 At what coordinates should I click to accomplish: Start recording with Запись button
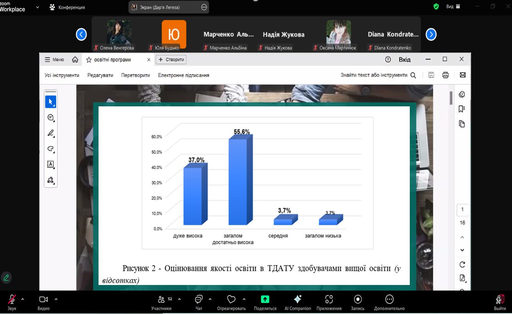(x=358, y=302)
